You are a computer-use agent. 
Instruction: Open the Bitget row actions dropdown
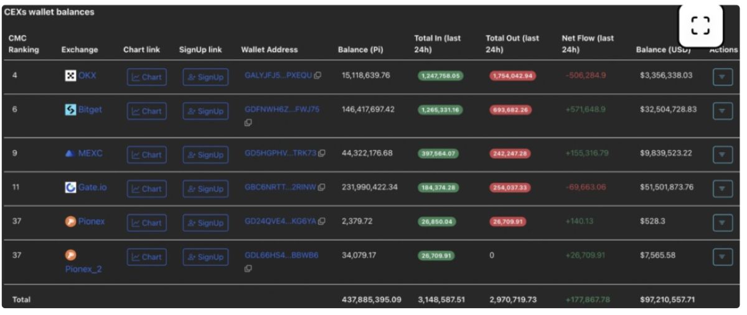(722, 111)
